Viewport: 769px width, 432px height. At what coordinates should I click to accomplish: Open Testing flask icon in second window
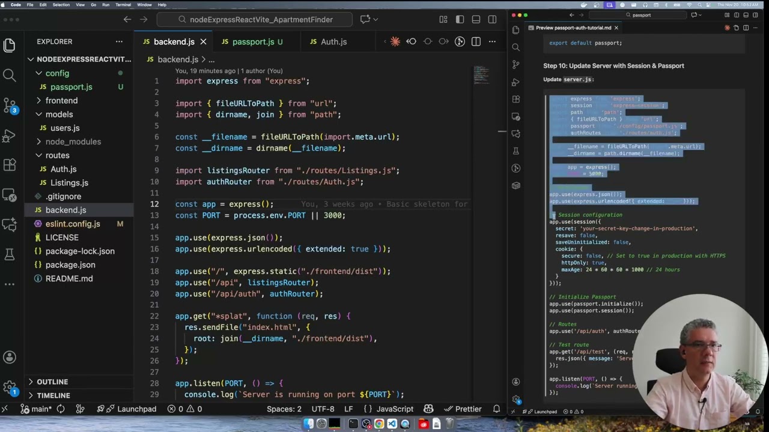click(515, 151)
